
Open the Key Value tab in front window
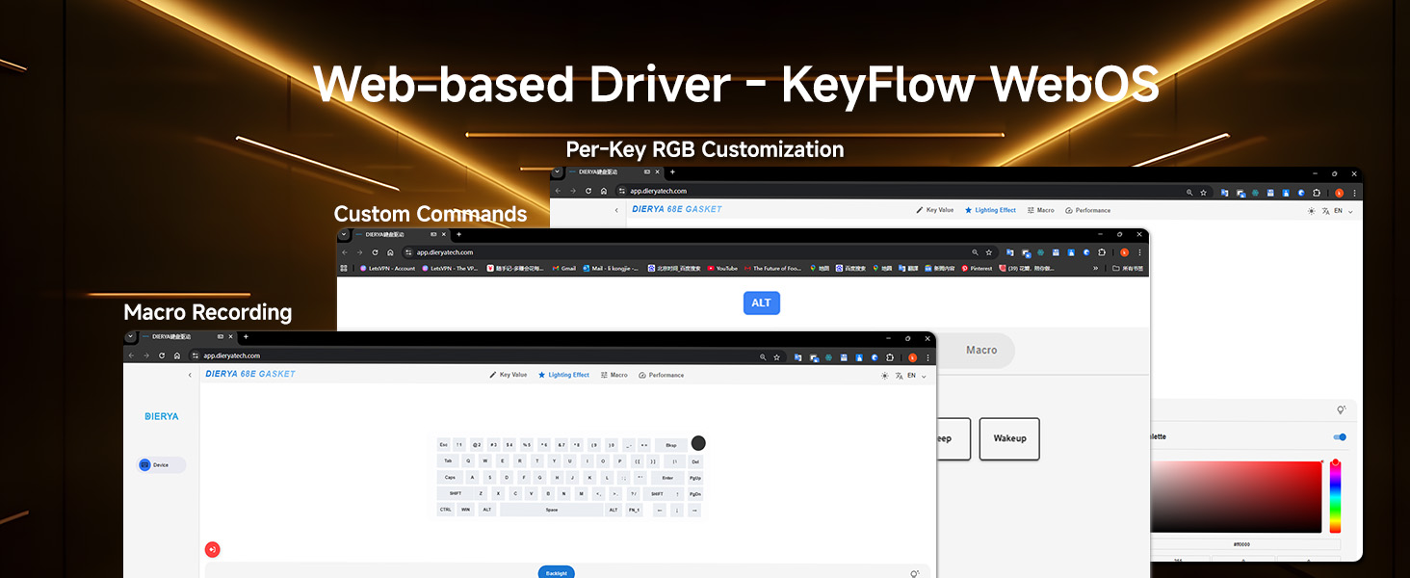[508, 375]
